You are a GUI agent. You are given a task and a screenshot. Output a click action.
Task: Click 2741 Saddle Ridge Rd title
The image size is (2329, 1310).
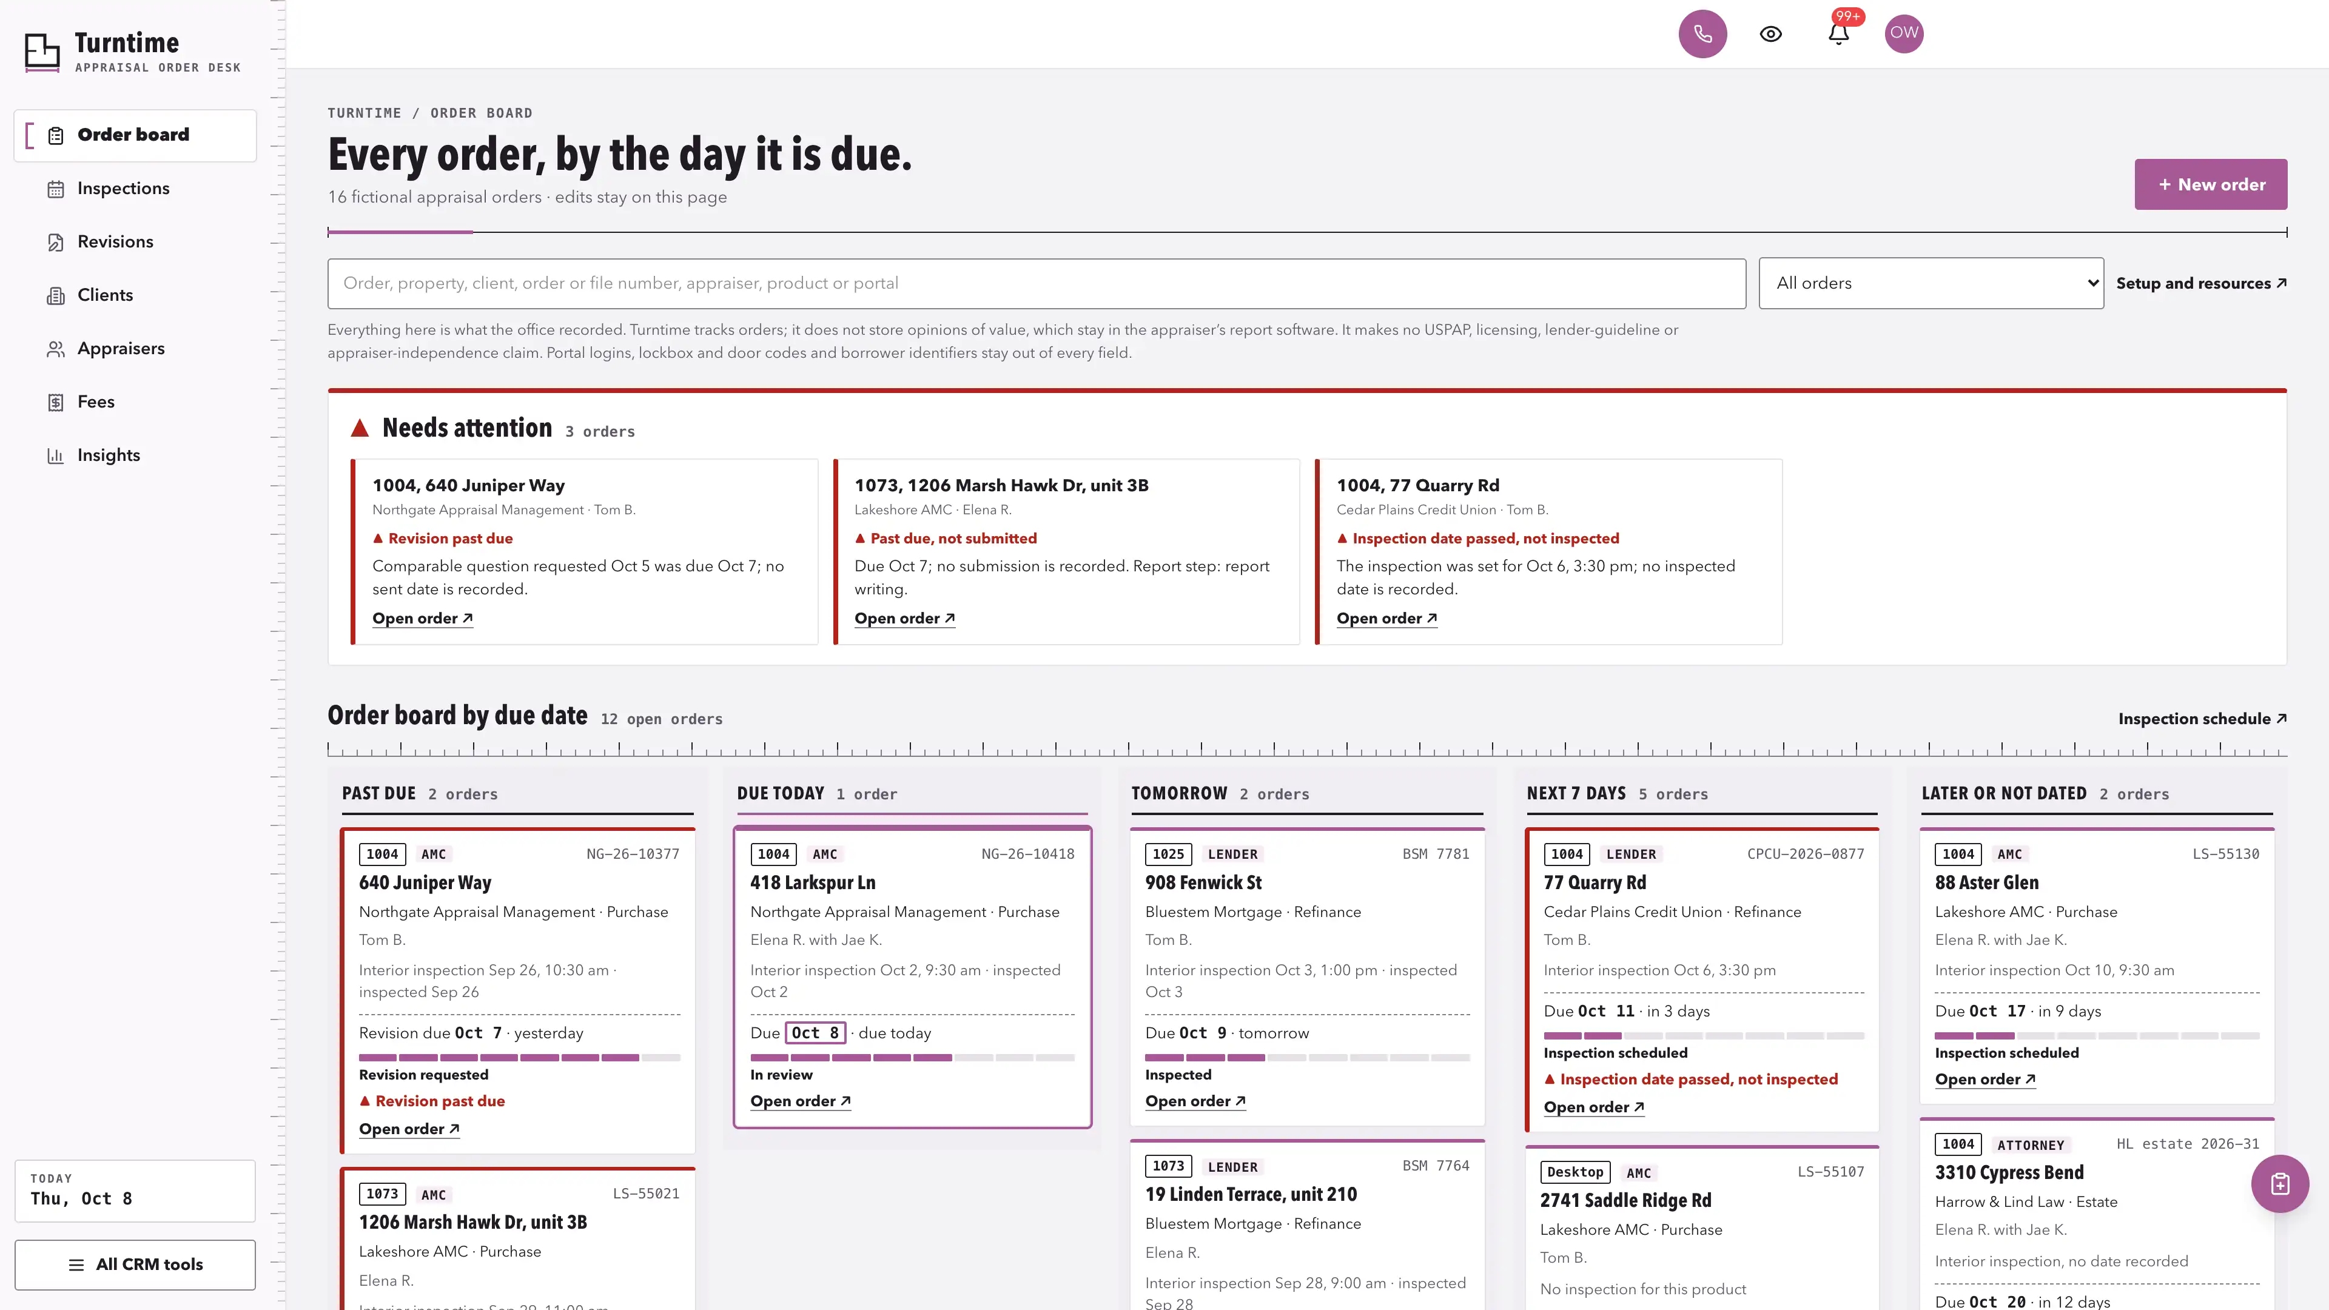coord(1625,1201)
